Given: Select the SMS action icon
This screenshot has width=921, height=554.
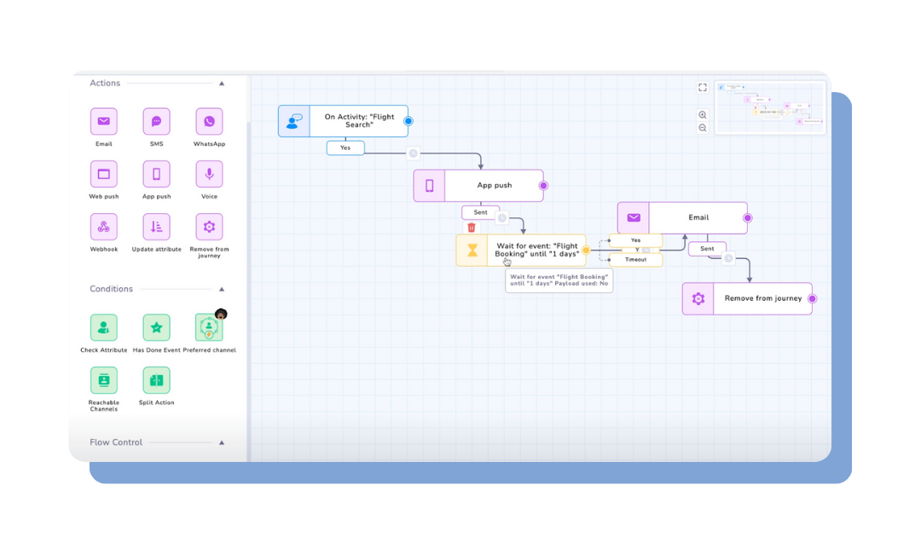Looking at the screenshot, I should point(156,122).
